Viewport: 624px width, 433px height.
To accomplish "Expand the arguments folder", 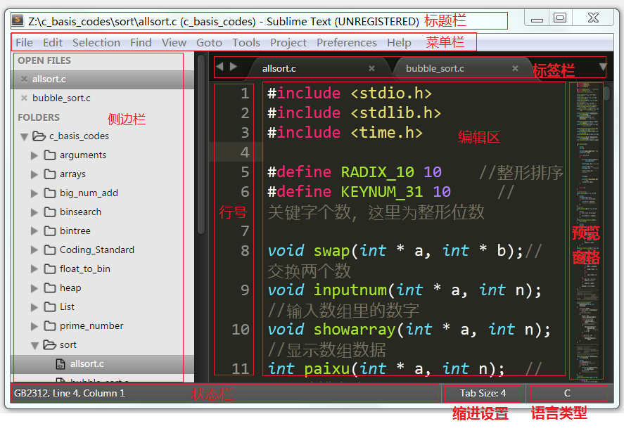I will [34, 155].
